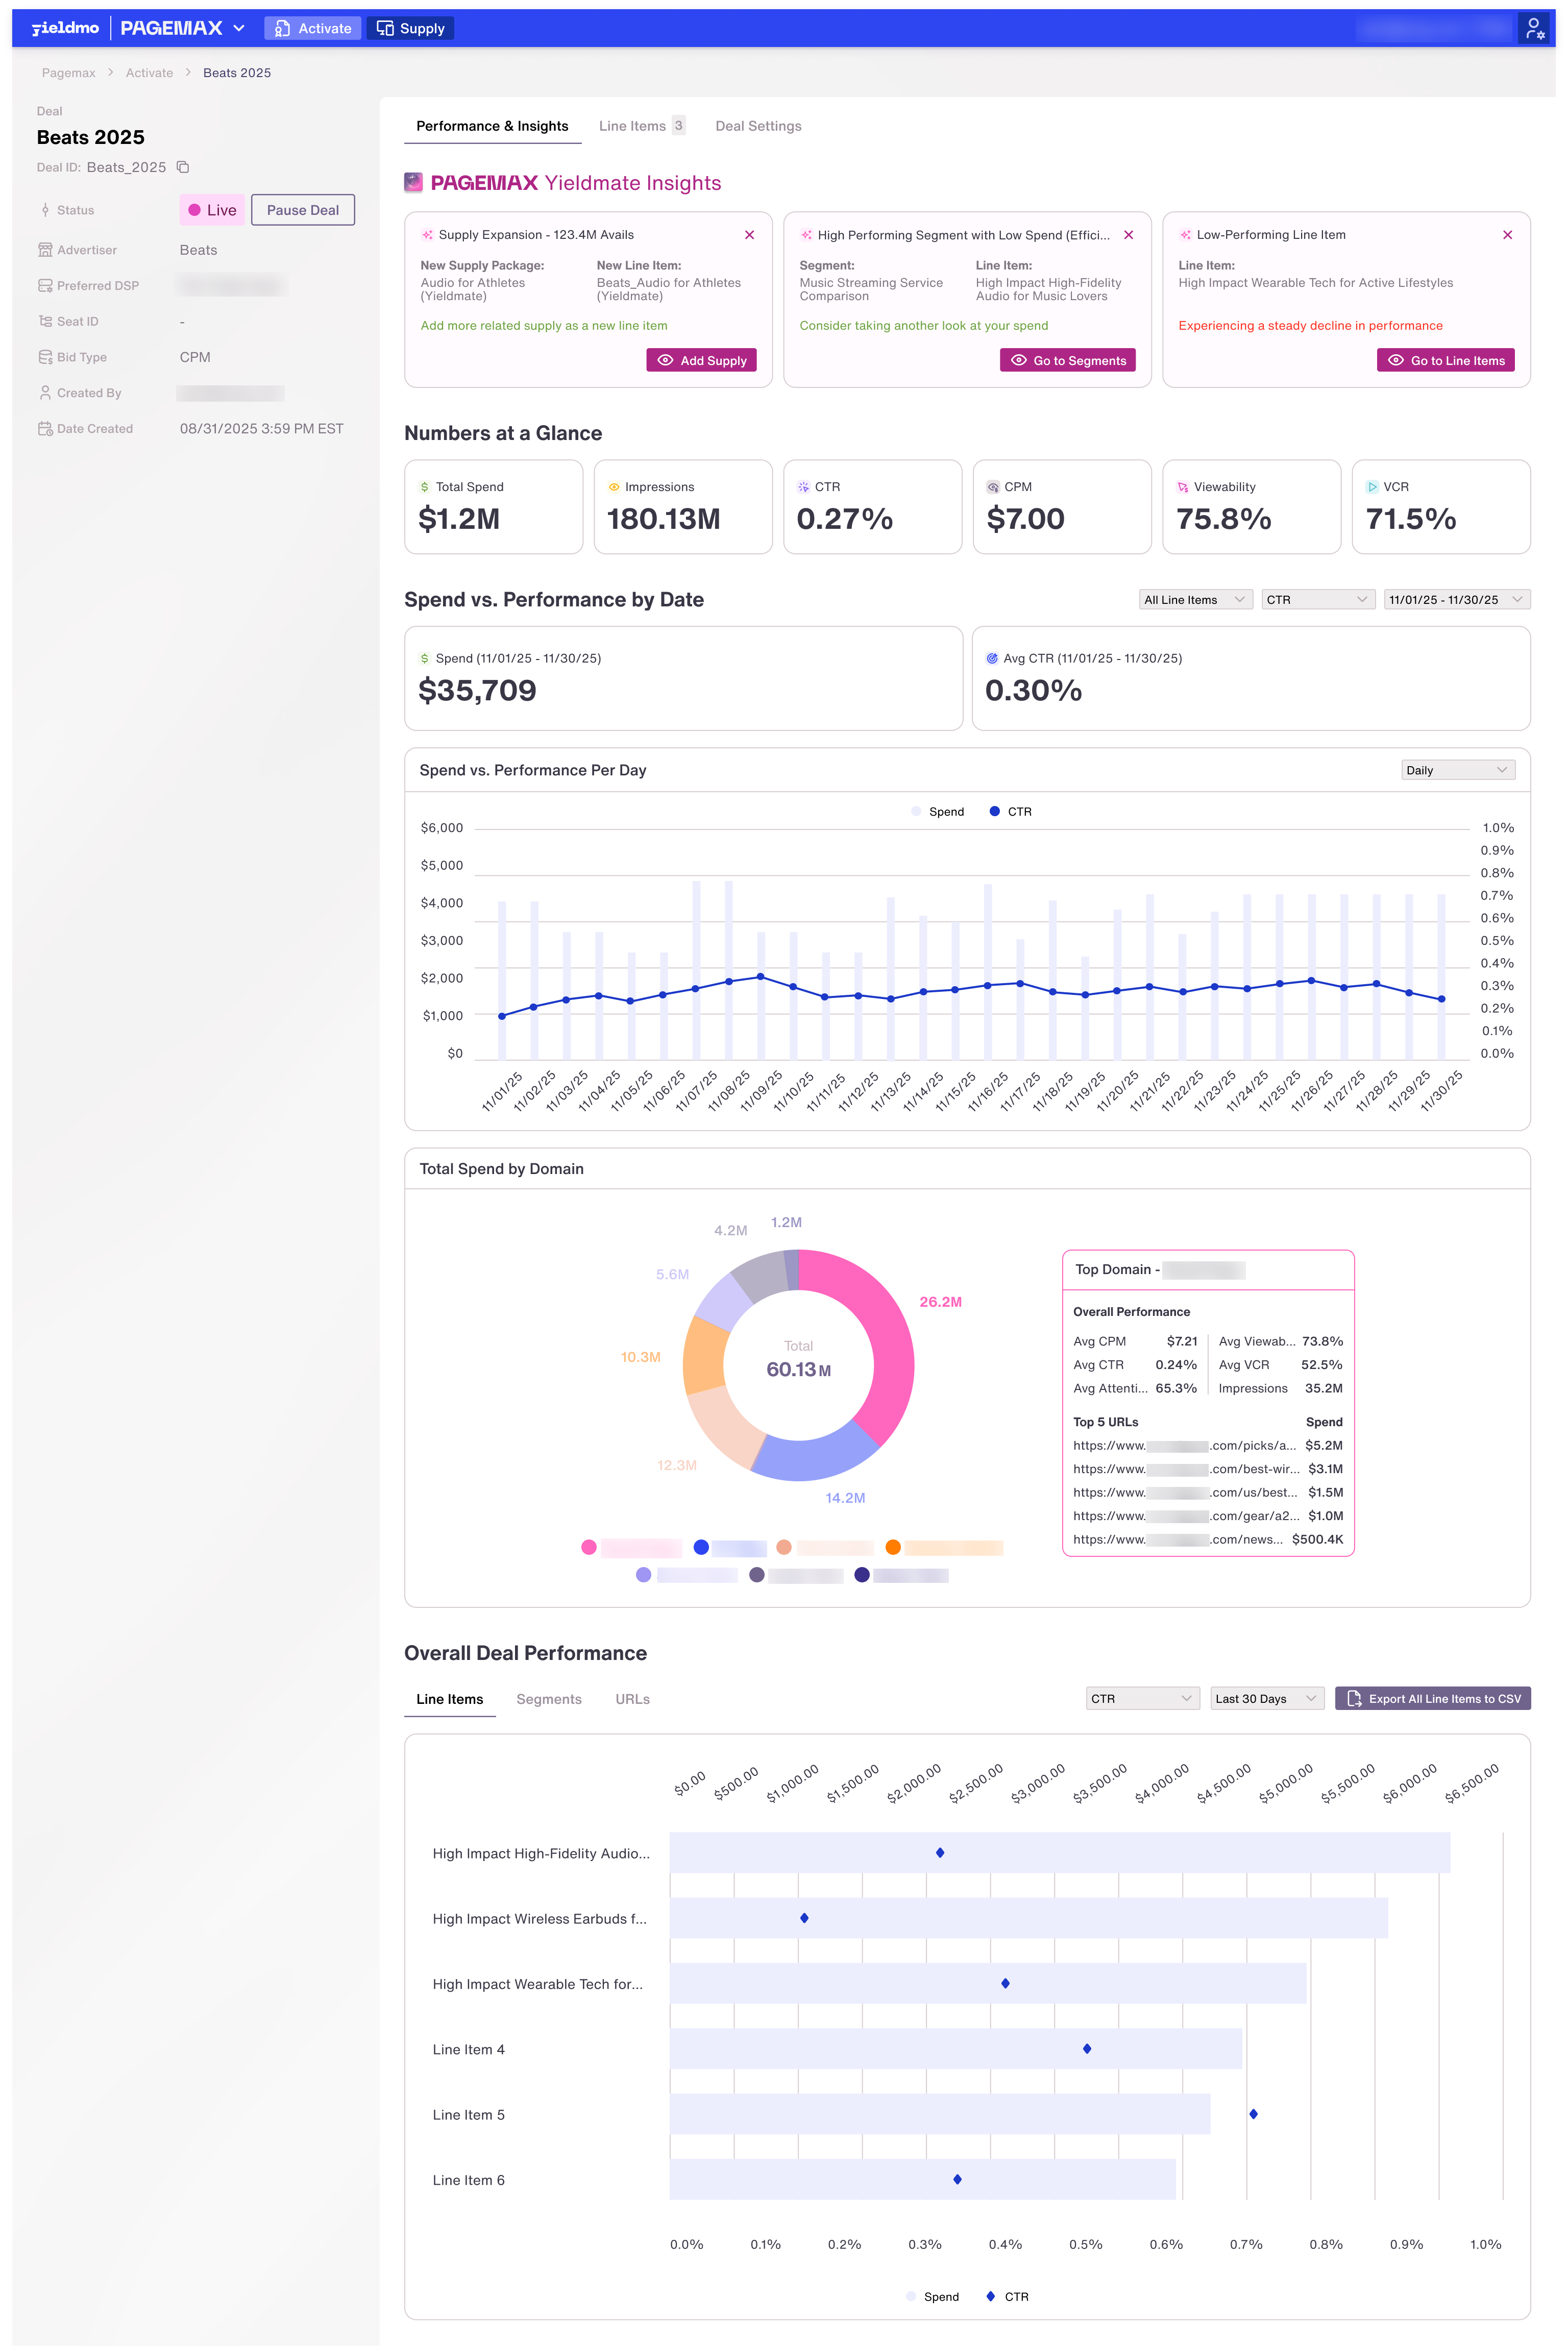Click the Viewability metric icon
This screenshot has width=1568, height=2346.
1183,487
